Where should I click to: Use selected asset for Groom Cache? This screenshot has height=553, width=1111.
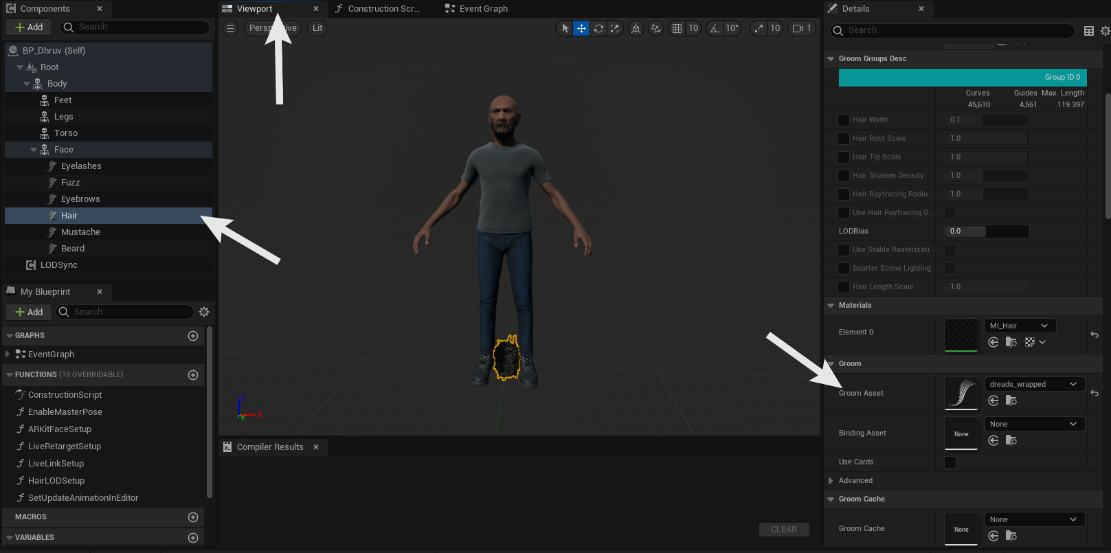click(994, 536)
